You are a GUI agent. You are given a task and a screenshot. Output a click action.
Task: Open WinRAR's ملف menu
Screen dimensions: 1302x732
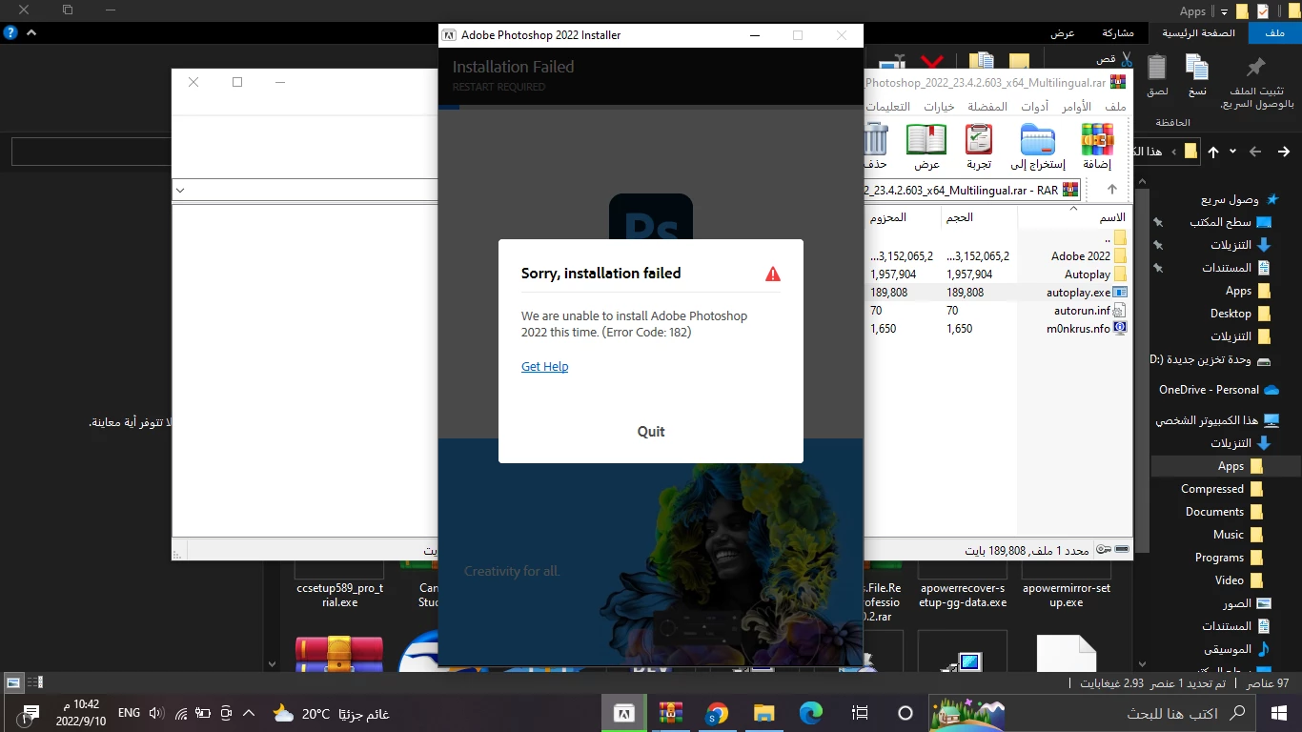(1115, 107)
